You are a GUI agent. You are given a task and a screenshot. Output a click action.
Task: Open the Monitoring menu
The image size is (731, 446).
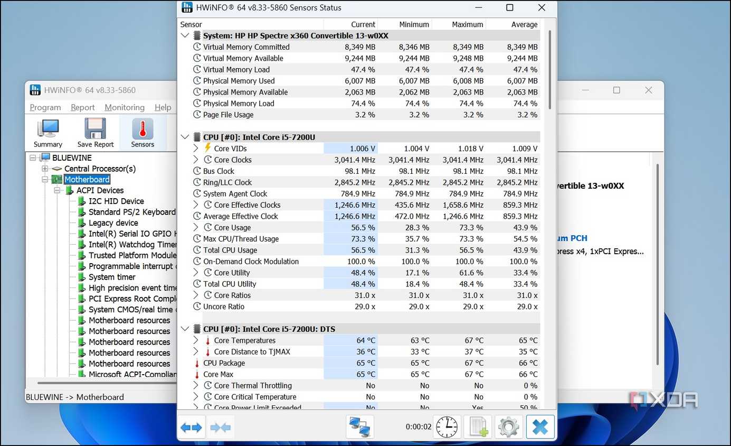coord(125,107)
